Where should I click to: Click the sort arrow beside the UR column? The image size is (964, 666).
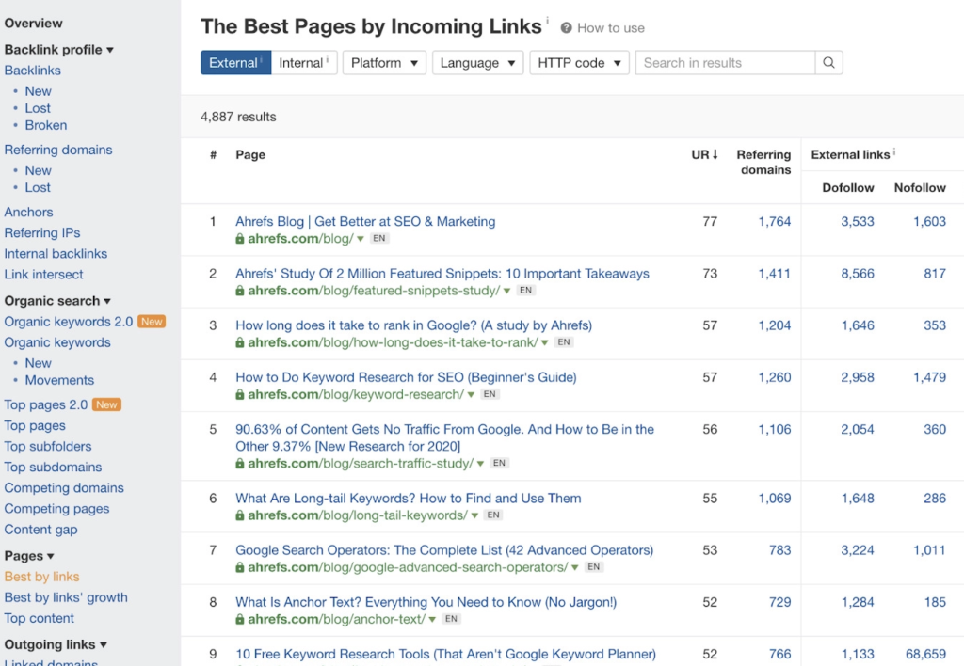[x=715, y=155]
